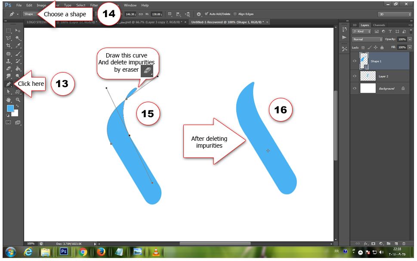Select the Hand tool
Viewport: 417px width, 261px height.
pos(9,100)
